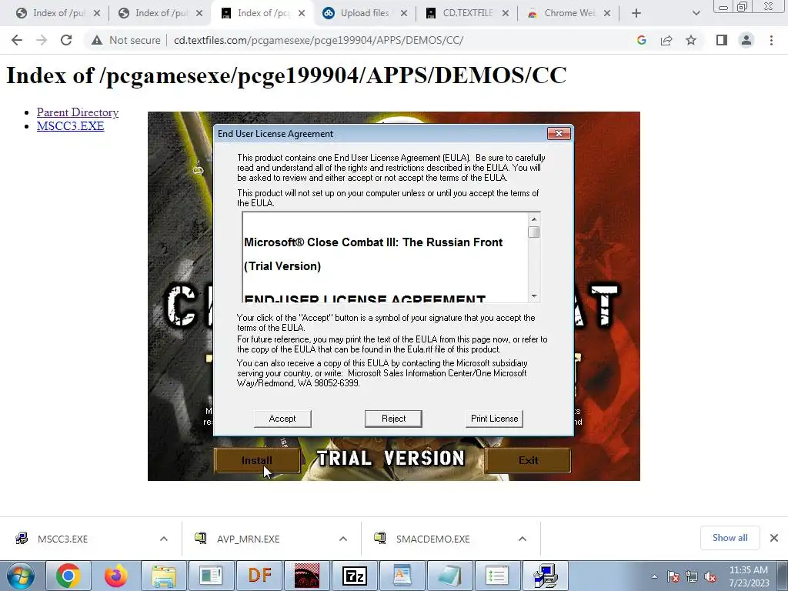This screenshot has width=788, height=591.
Task: Open a new browser tab
Action: [x=636, y=14]
